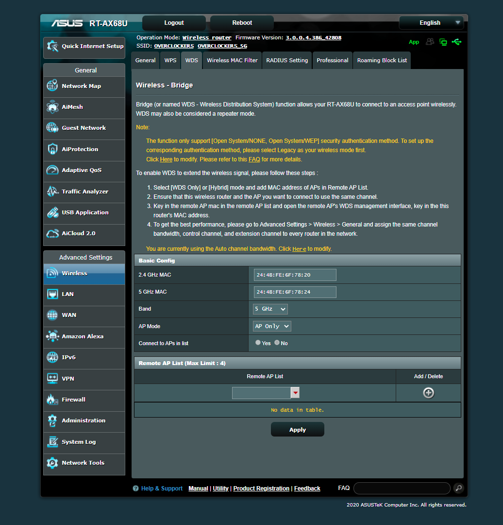Open the Traffic Analyzer page
503x525 pixels.
(52, 191)
